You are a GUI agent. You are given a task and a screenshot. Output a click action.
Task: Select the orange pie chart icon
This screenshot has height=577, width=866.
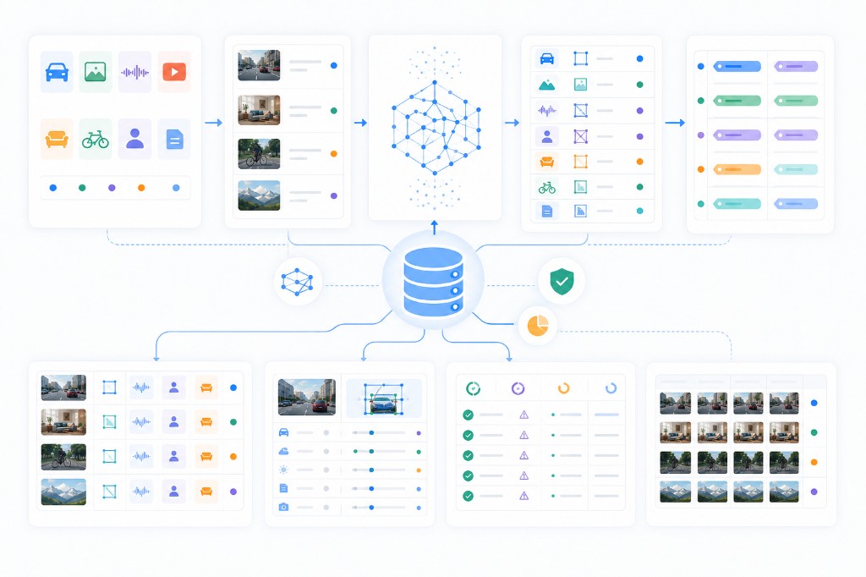537,326
